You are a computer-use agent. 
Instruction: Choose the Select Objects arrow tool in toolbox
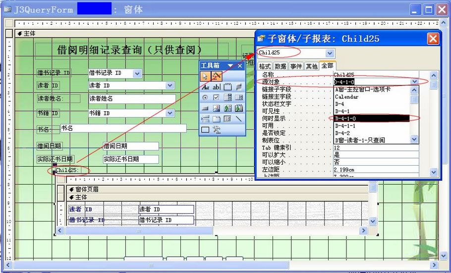click(x=205, y=76)
